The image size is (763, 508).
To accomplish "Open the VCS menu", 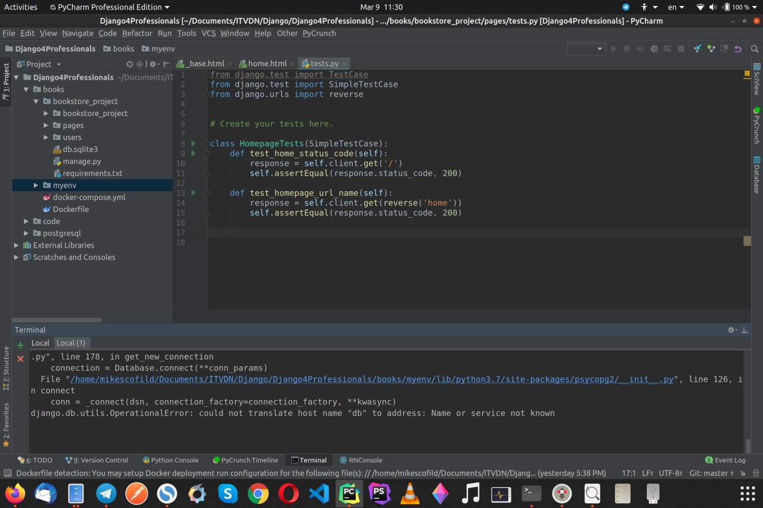I will click(x=209, y=33).
